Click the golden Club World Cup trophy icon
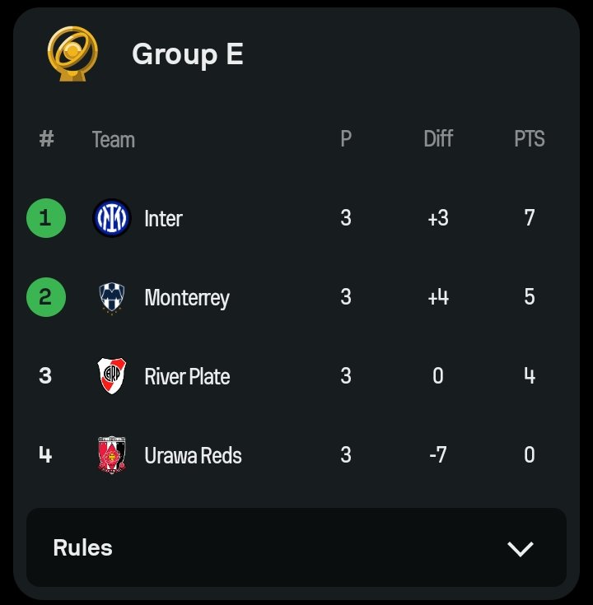Image resolution: width=593 pixels, height=605 pixels. pyautogui.click(x=72, y=54)
